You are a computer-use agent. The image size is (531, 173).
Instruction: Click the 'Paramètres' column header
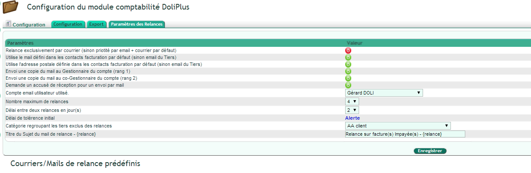pos(20,43)
